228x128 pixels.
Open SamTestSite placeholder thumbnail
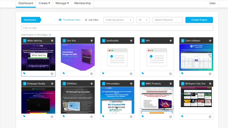tap(117, 57)
